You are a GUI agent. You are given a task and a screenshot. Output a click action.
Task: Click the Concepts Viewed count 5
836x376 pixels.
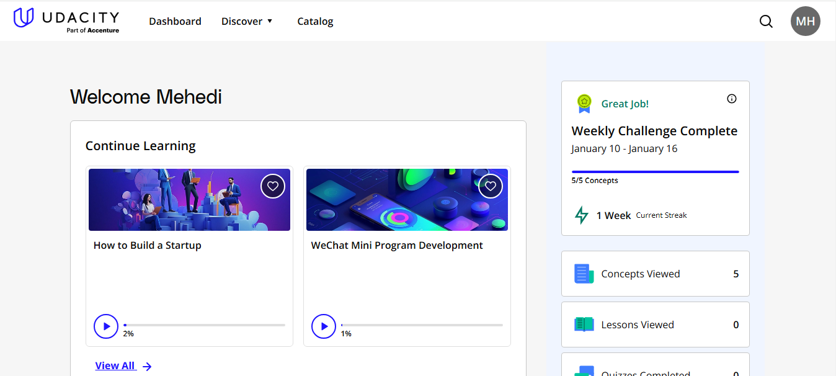(736, 274)
